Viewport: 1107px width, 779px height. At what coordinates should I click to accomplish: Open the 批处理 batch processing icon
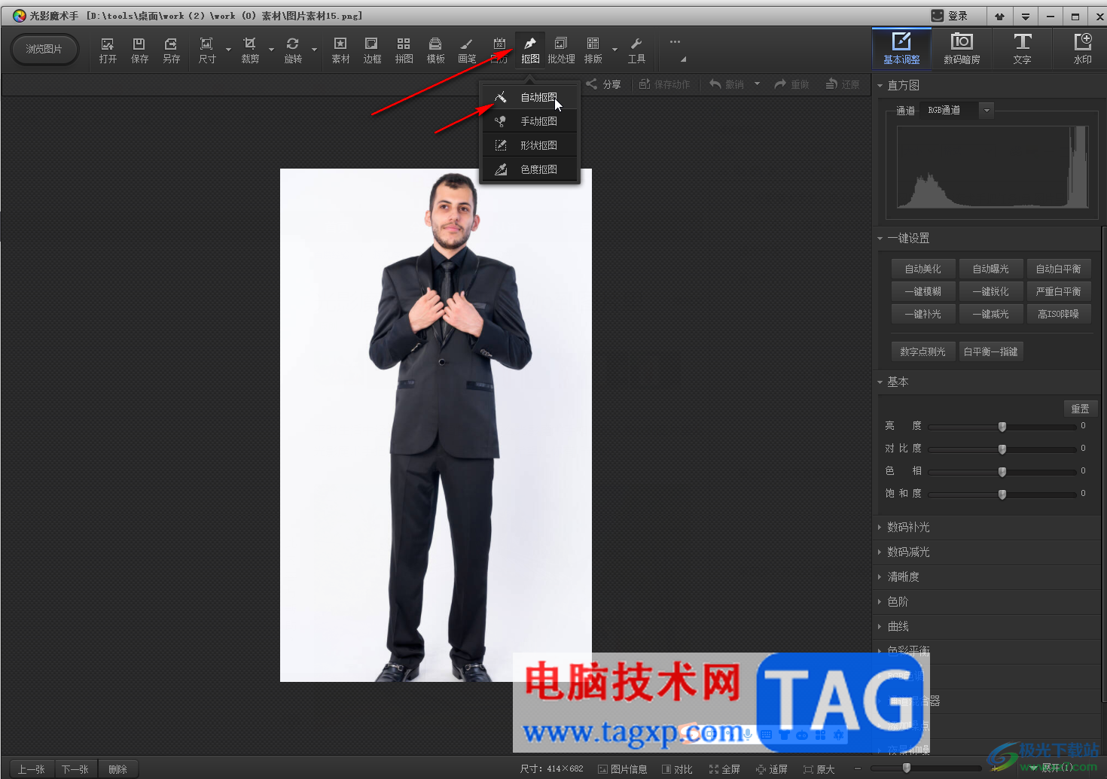(x=561, y=50)
